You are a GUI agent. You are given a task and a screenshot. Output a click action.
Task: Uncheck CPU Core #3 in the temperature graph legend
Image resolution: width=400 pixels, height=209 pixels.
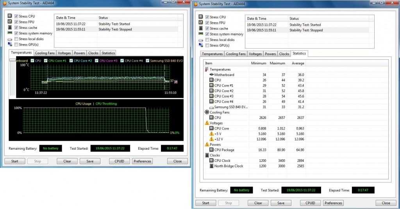(97, 61)
